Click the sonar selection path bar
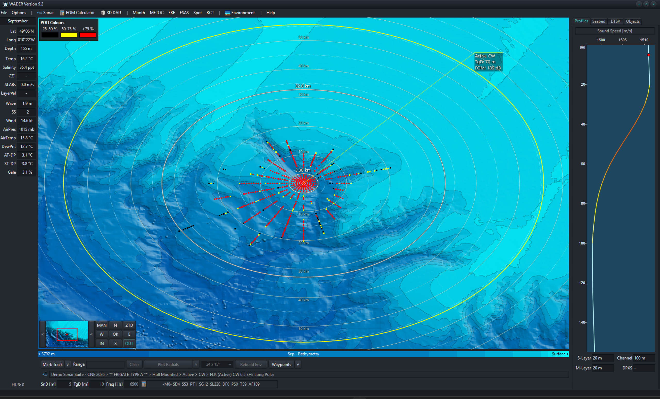Screen dimensions: 660x399 pos(310,374)
